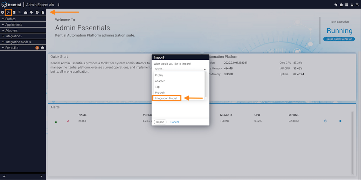Click the create (plus) icon in sidebar toolbar

[2, 12]
